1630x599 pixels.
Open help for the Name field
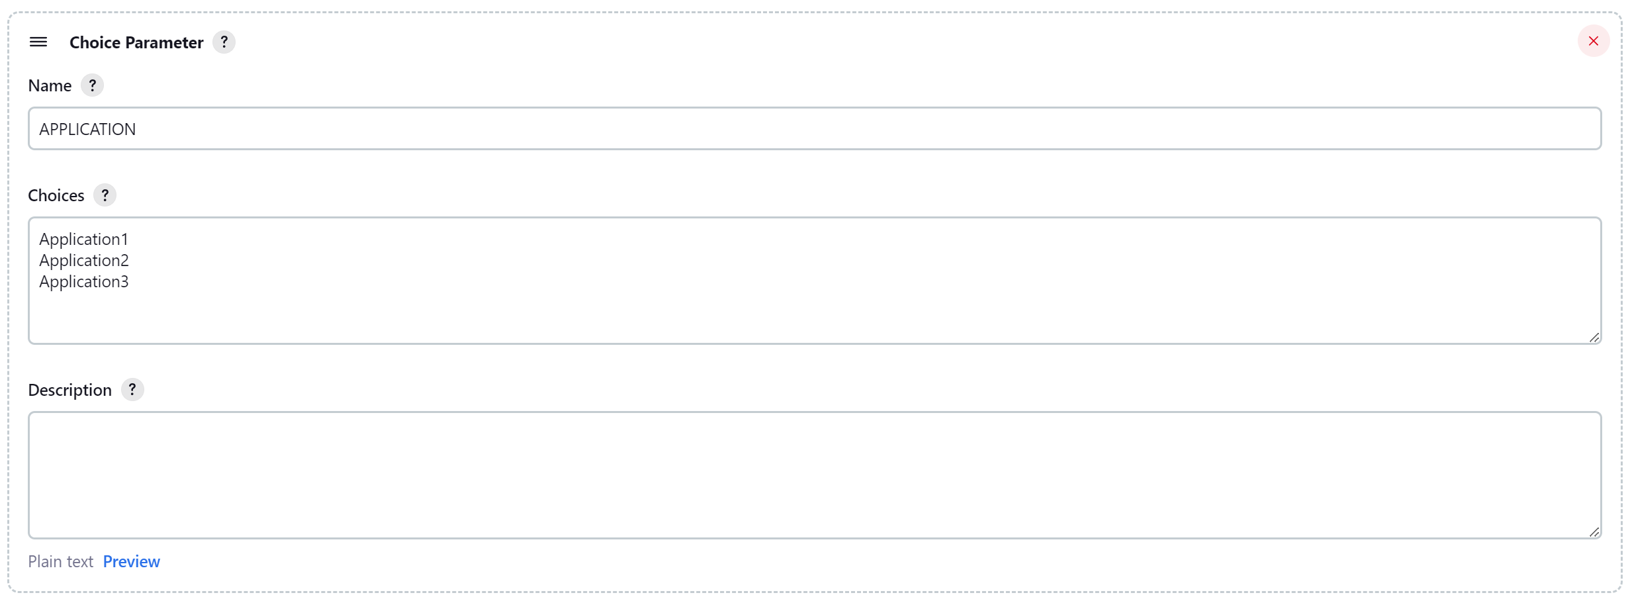(93, 85)
